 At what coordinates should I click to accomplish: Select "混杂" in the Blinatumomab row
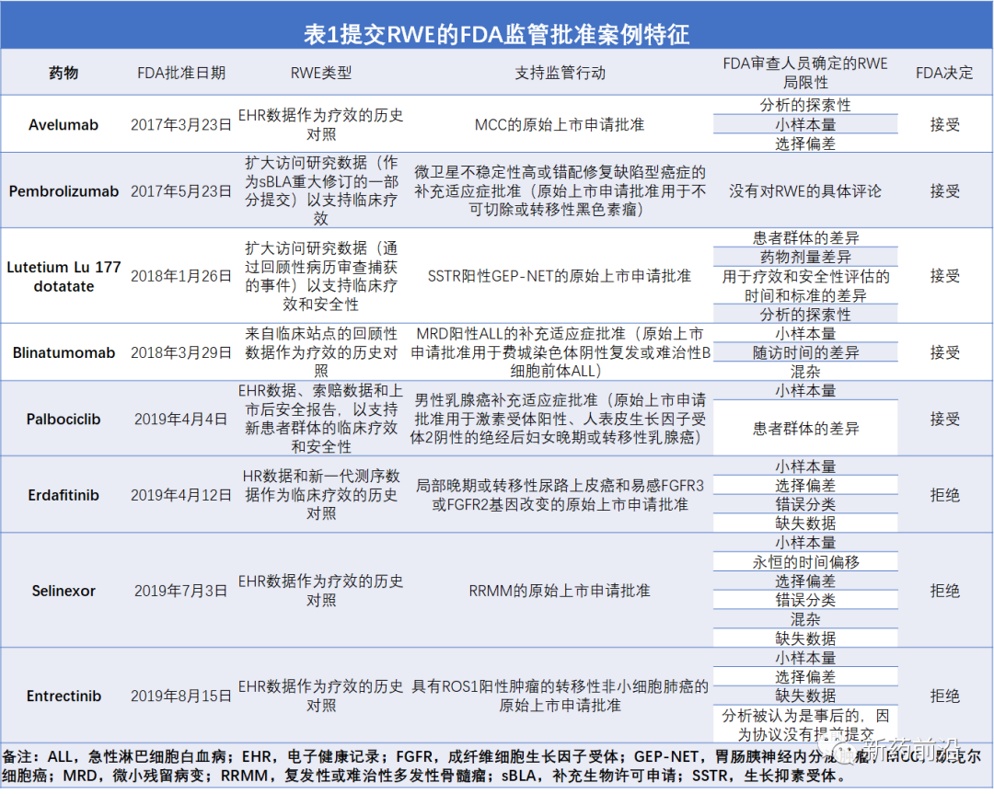coord(805,372)
